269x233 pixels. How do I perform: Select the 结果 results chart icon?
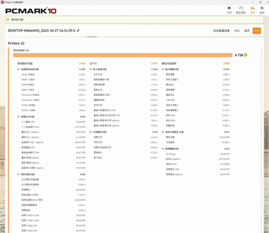tap(252, 8)
